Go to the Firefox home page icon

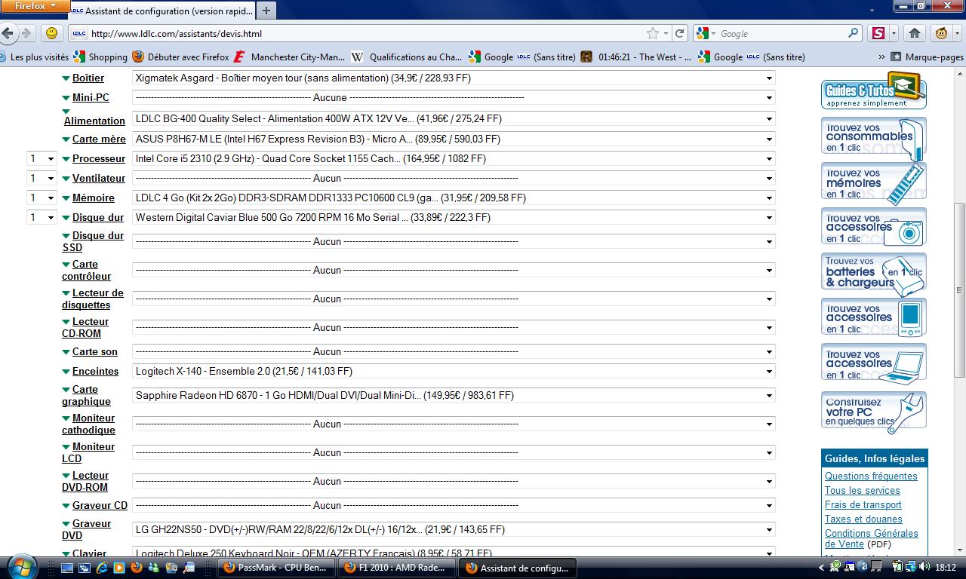915,33
